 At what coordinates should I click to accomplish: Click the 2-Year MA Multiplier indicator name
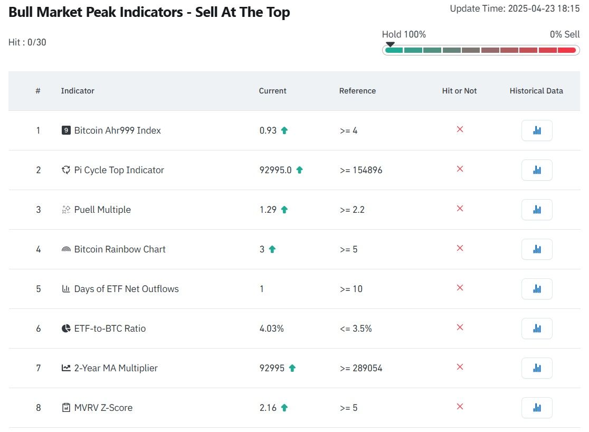pos(116,368)
